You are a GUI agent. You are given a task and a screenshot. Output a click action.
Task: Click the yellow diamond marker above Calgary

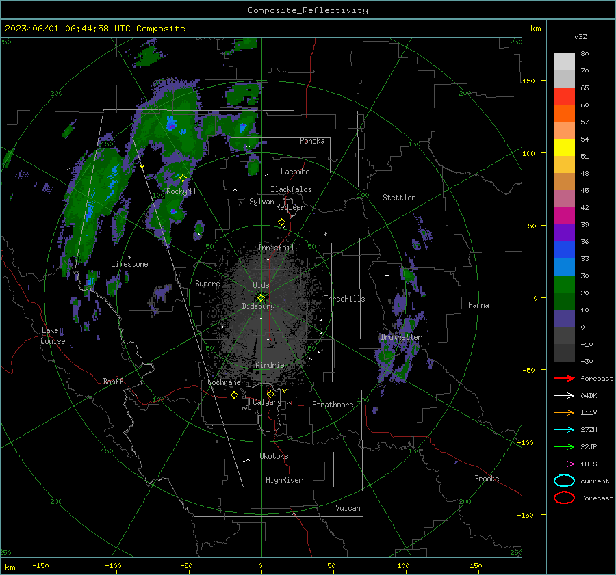pyautogui.click(x=270, y=394)
